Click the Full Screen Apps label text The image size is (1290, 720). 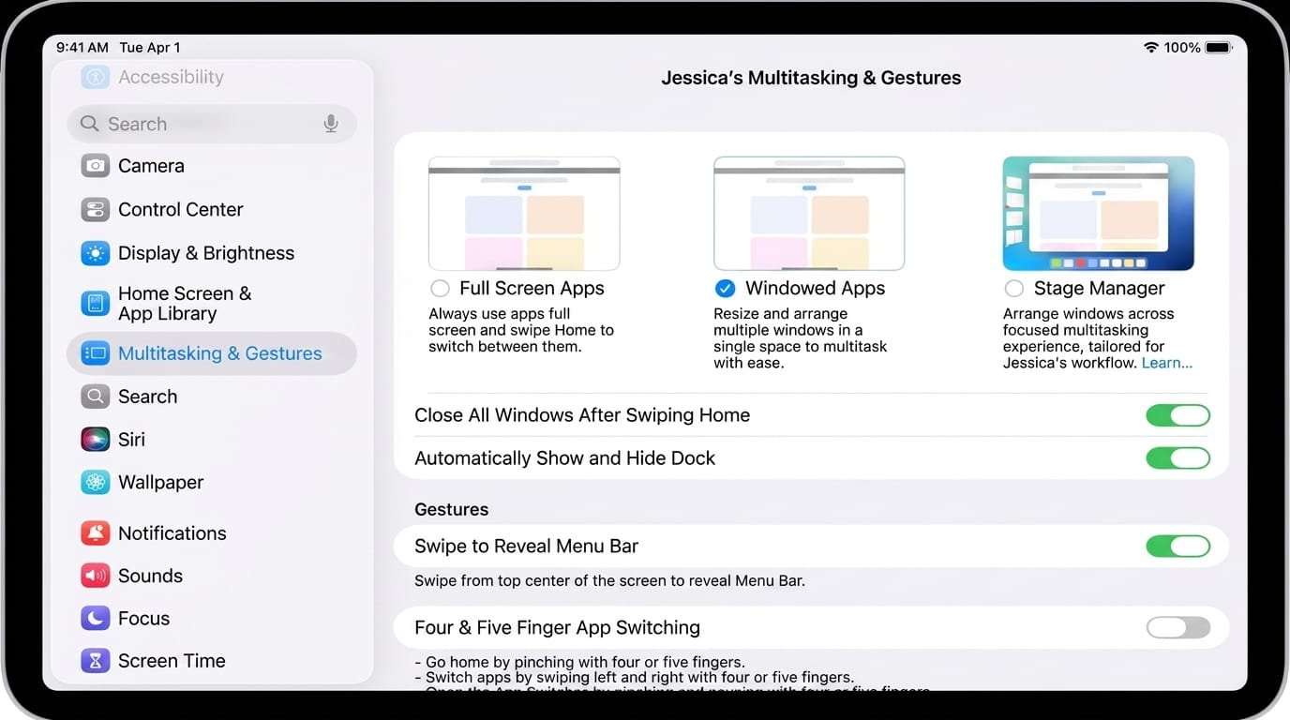pos(532,289)
